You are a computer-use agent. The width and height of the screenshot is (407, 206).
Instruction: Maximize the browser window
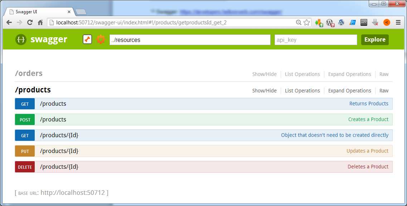pos(384,4)
